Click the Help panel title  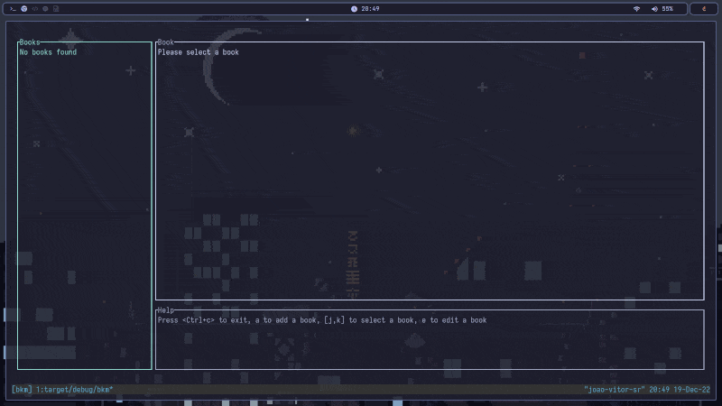pos(166,309)
